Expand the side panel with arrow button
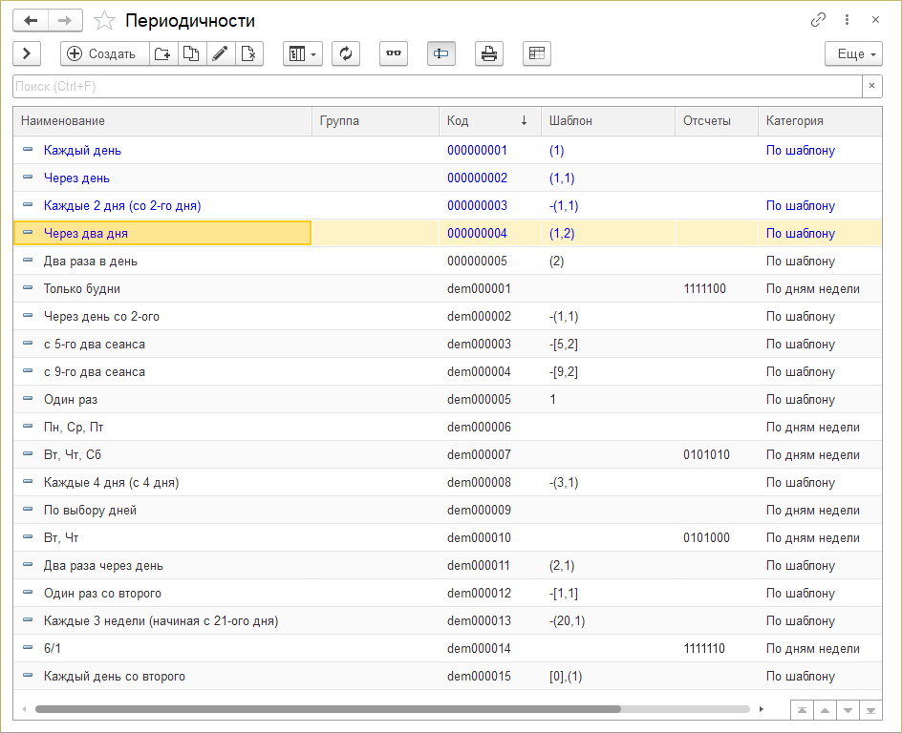Image resolution: width=902 pixels, height=733 pixels. 27,53
